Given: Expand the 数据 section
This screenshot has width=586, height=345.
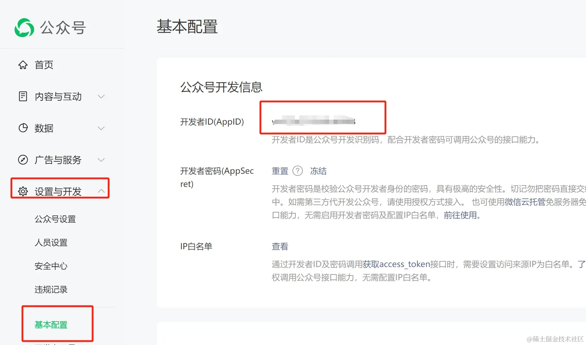Looking at the screenshot, I should coord(101,128).
